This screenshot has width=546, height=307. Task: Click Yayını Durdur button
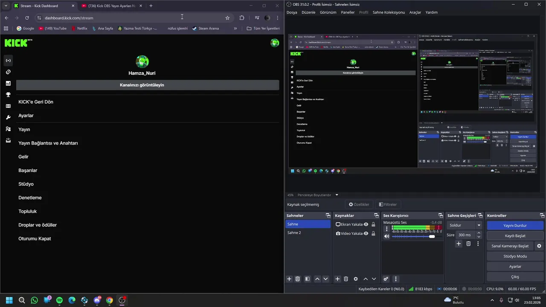[x=515, y=225]
